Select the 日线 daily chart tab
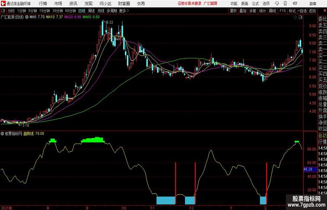Viewport: 327px width, 210px height. pyautogui.click(x=82, y=11)
